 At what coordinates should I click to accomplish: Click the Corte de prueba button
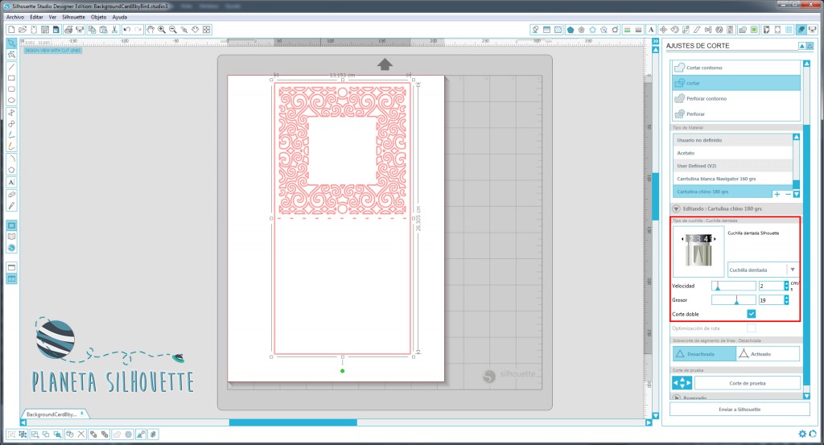[748, 383]
